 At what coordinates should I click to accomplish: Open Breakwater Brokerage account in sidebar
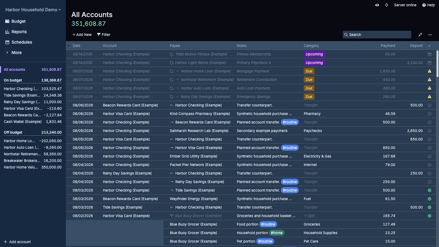[x=33, y=161]
